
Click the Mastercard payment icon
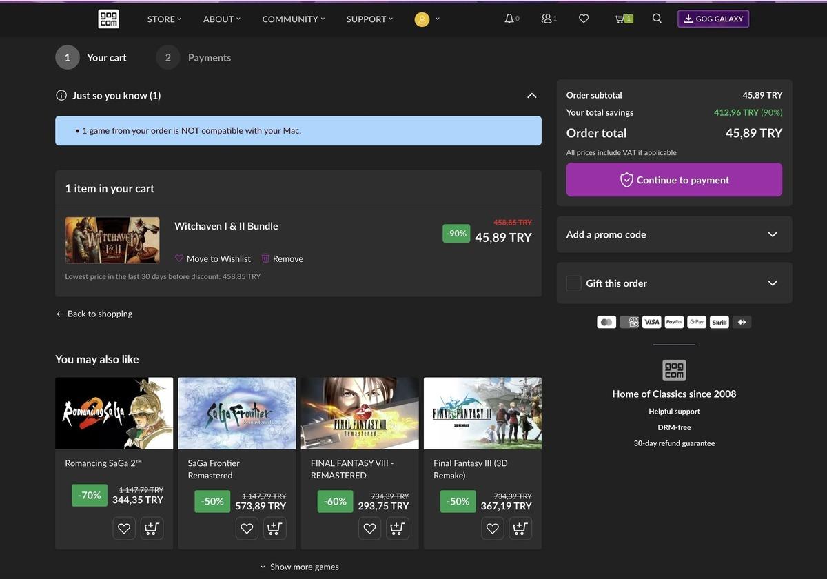pos(606,322)
